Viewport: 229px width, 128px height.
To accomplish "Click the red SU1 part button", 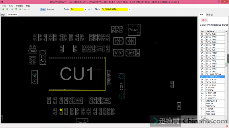I will (204, 20).
